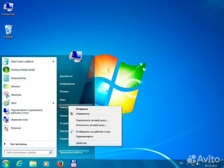Click the user picture in the Start menu
This screenshot has height=168, width=224.
click(76, 56)
